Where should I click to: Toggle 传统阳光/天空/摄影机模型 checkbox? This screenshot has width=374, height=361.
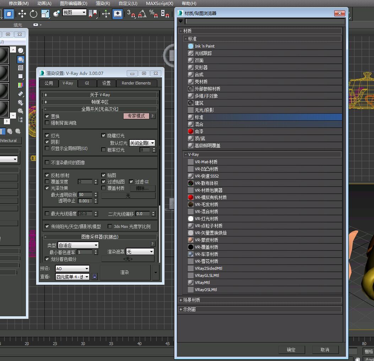point(47,226)
